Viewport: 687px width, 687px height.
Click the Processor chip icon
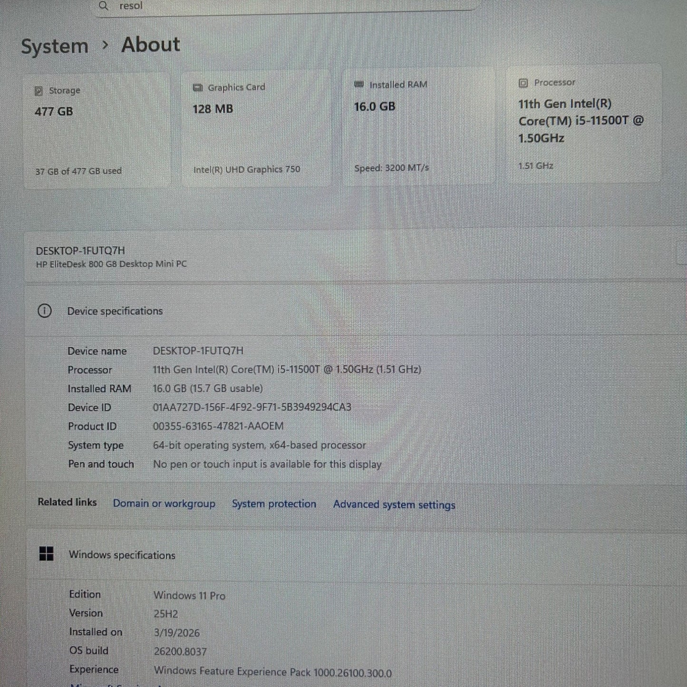[522, 82]
